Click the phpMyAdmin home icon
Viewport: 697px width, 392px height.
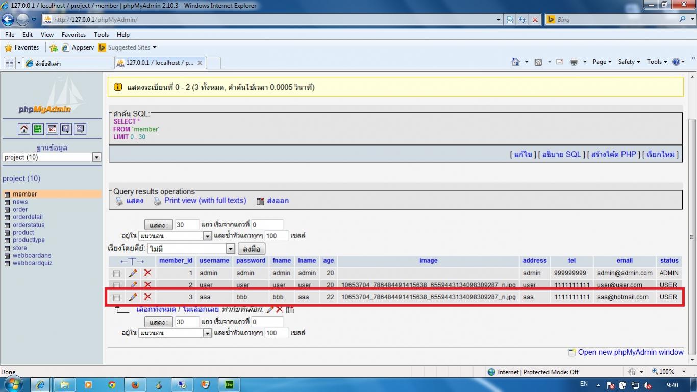[x=24, y=129]
